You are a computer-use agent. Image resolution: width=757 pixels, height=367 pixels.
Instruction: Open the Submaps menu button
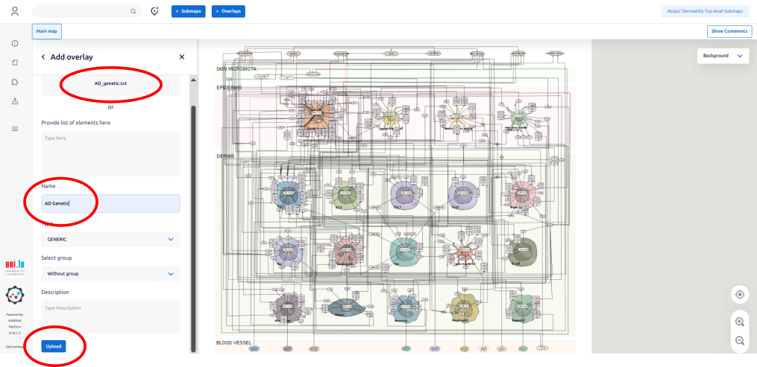[x=189, y=11]
